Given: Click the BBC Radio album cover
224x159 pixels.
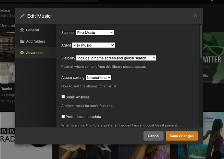Looking at the screenshot, I should point(7,136).
